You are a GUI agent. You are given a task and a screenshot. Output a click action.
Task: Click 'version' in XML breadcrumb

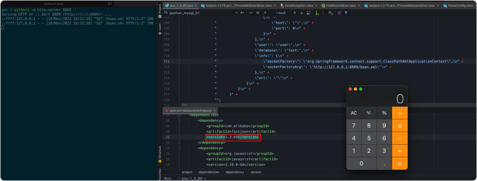[256, 172]
